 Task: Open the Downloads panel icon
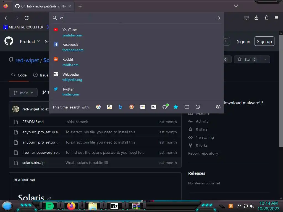[256, 18]
